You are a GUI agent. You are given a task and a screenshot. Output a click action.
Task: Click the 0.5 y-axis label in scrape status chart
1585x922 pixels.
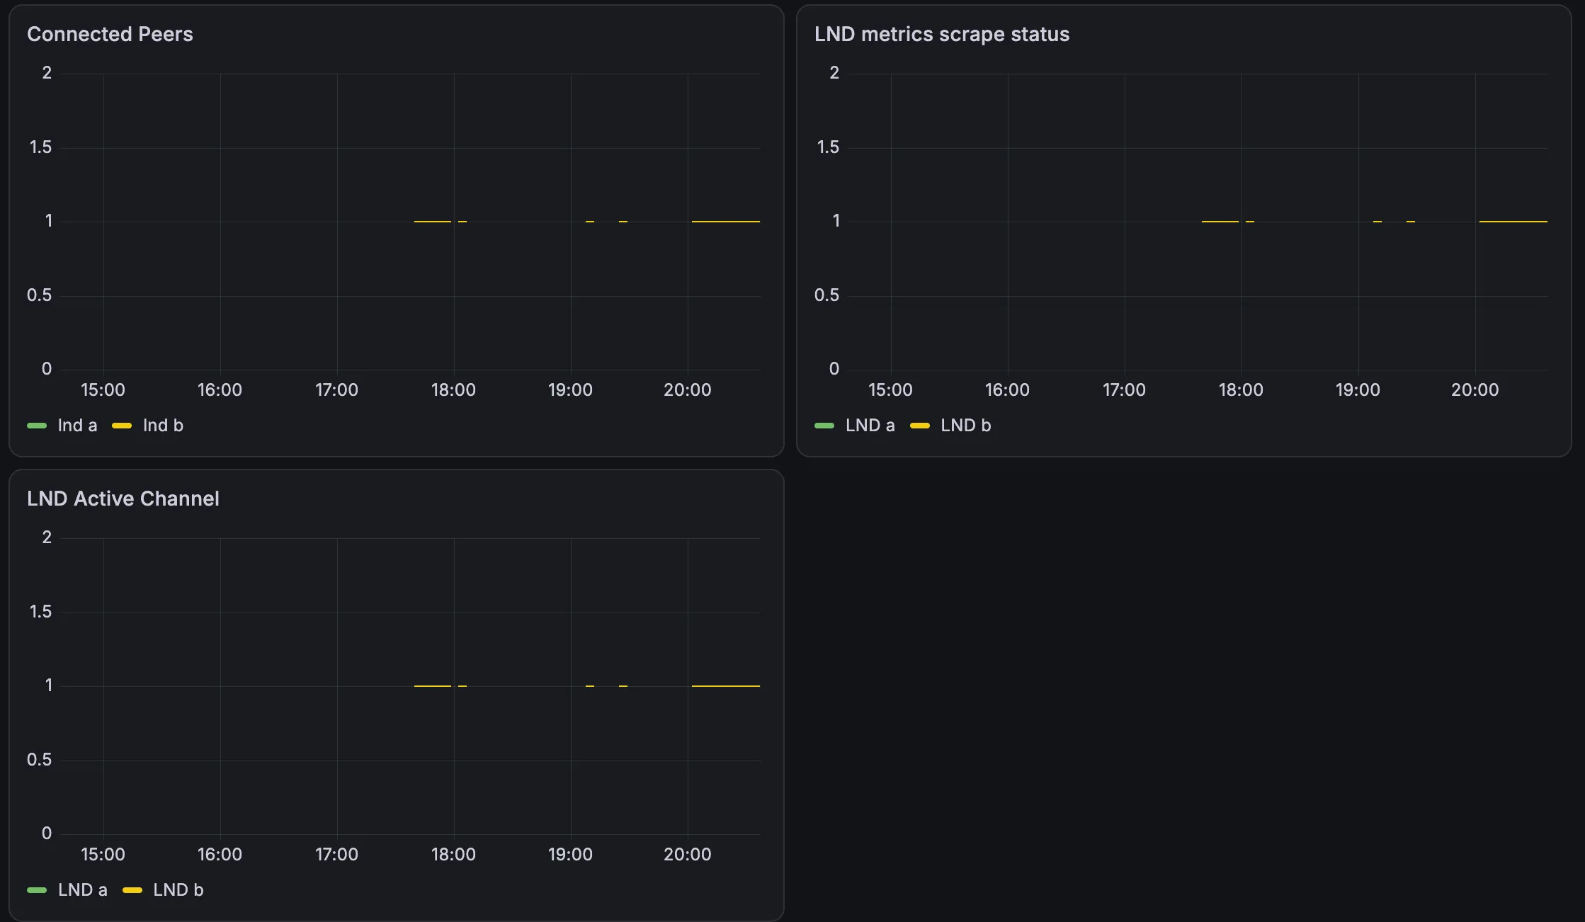(x=826, y=295)
